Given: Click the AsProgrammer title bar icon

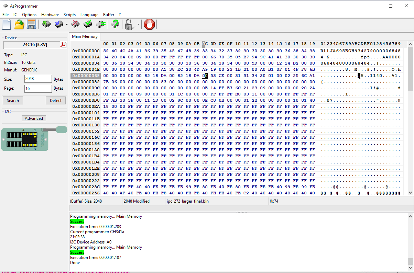Looking at the screenshot, I should click(5, 6).
